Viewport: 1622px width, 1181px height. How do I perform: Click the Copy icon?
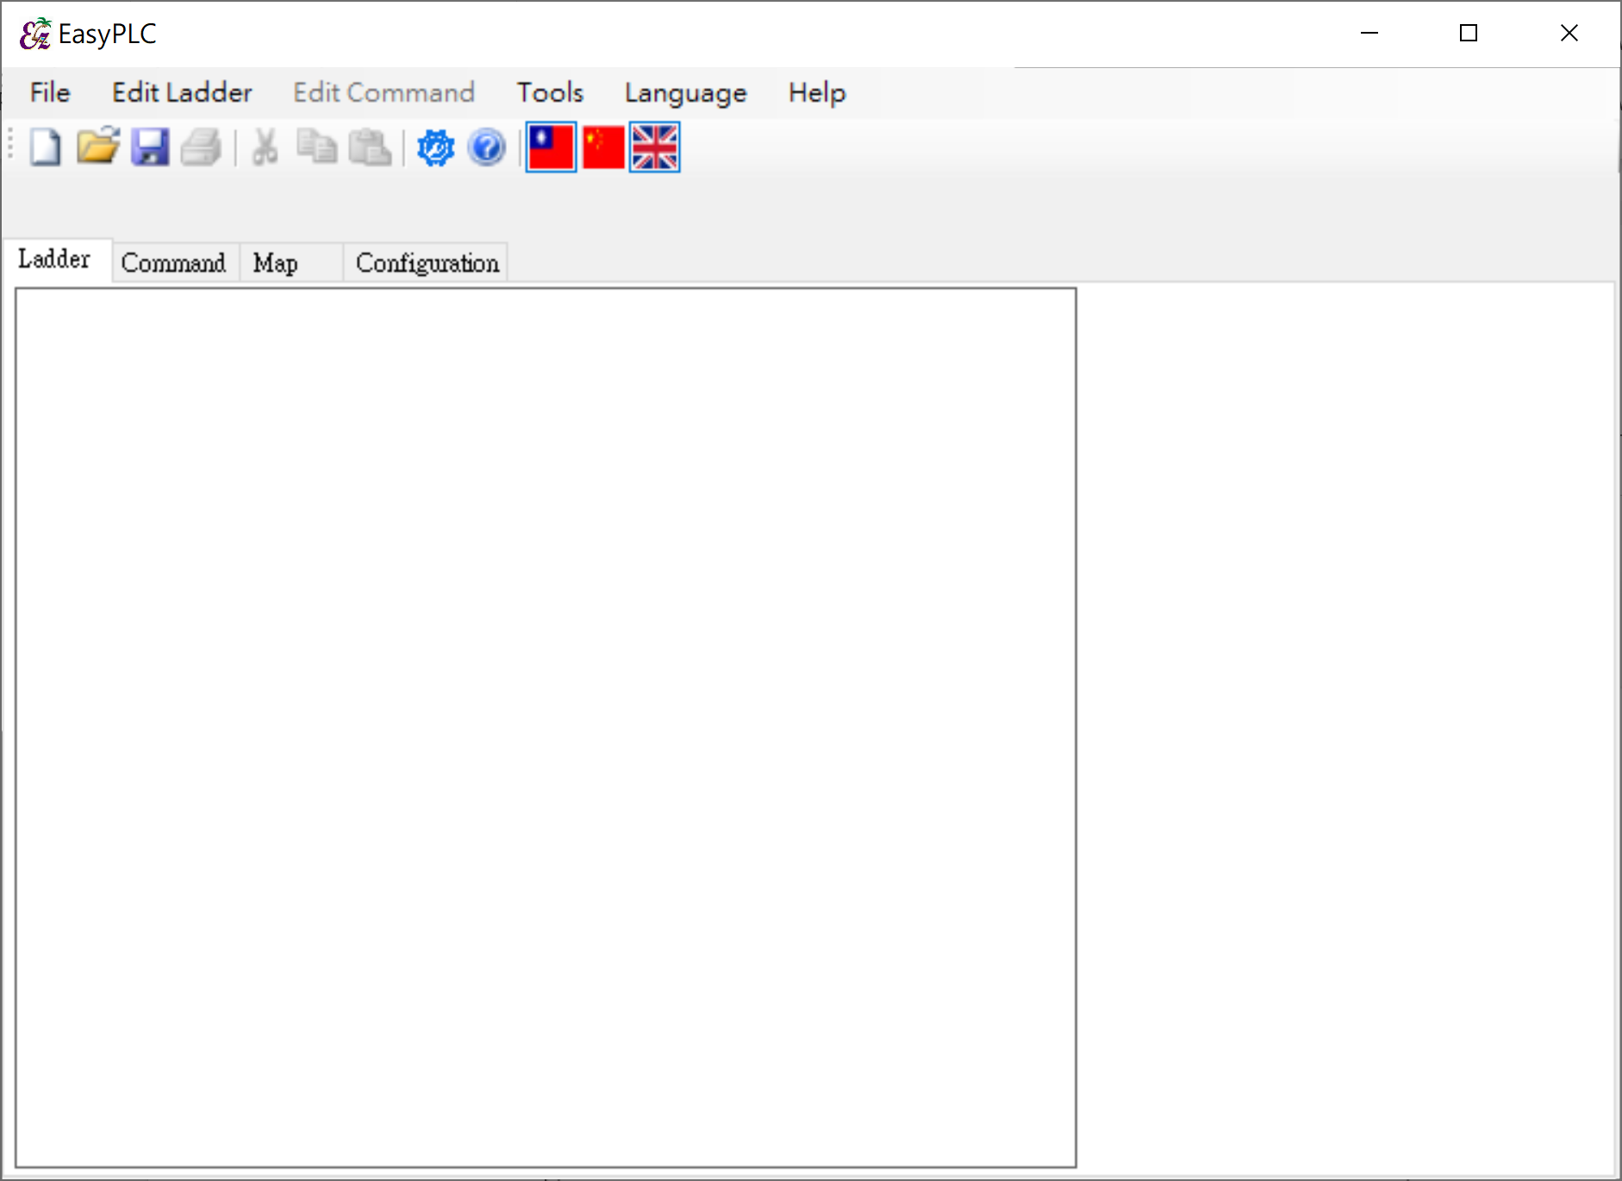point(317,147)
